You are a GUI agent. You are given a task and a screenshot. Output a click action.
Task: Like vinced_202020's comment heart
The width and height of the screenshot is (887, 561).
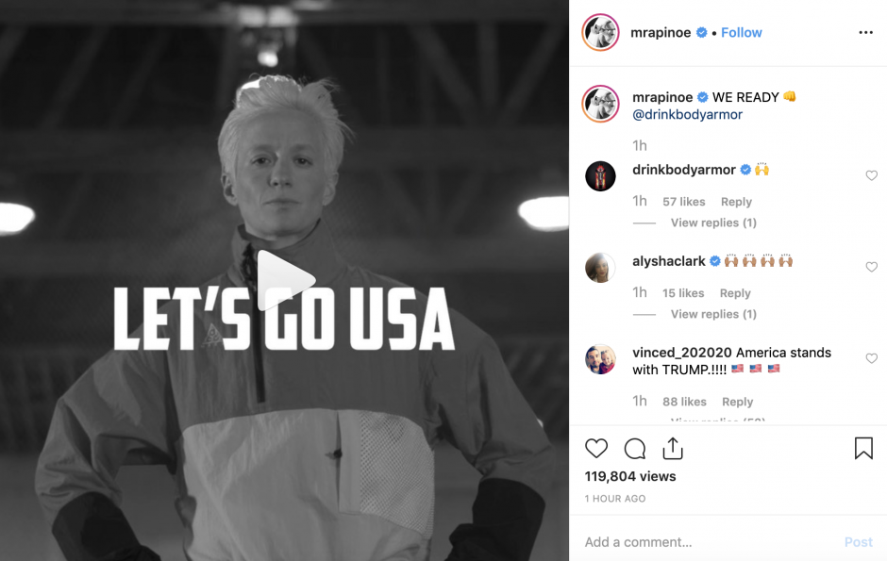(871, 358)
